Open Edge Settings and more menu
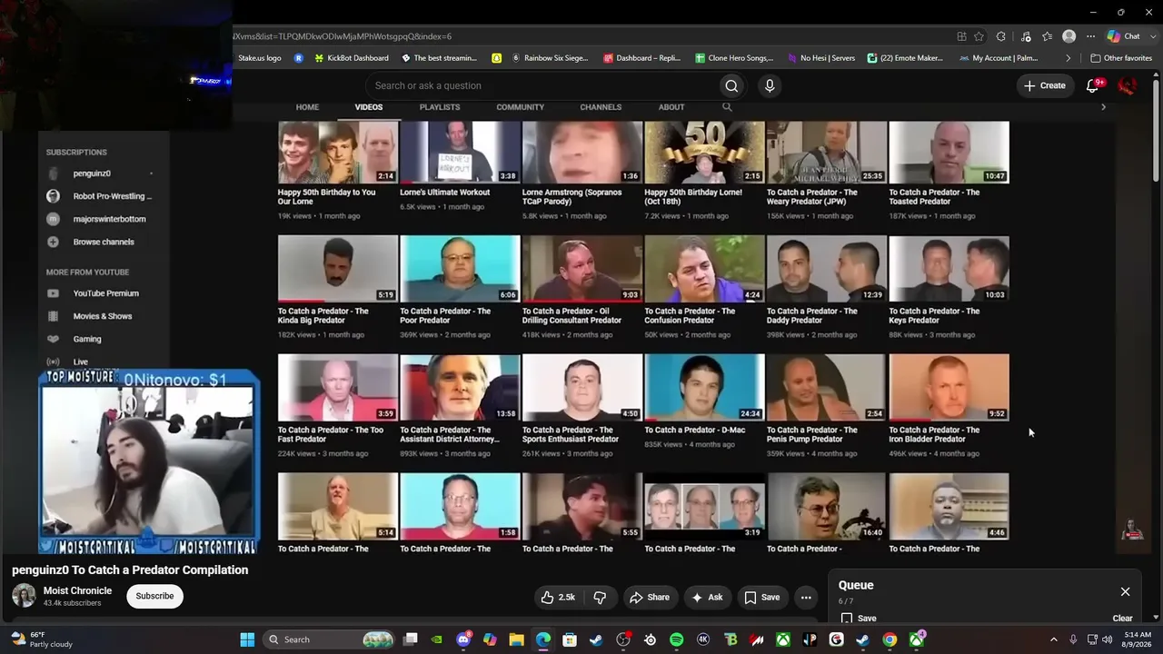This screenshot has height=654, width=1163. tap(1090, 36)
